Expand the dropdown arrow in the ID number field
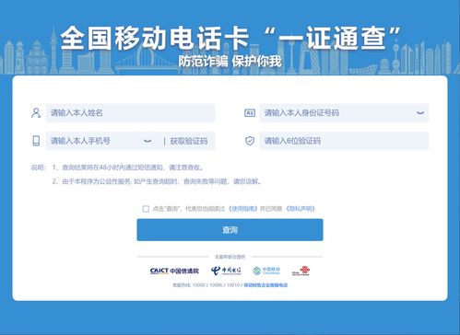460x335 pixels. [420, 113]
